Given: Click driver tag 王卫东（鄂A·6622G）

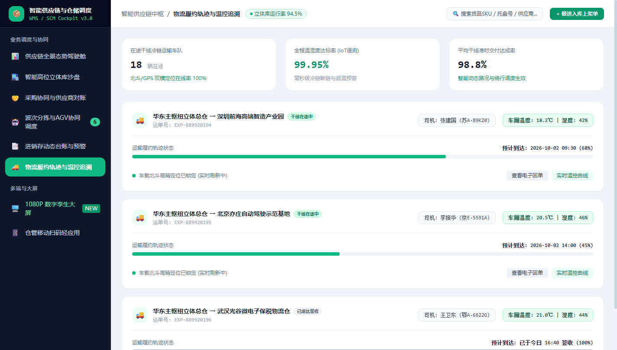Looking at the screenshot, I should [x=457, y=315].
